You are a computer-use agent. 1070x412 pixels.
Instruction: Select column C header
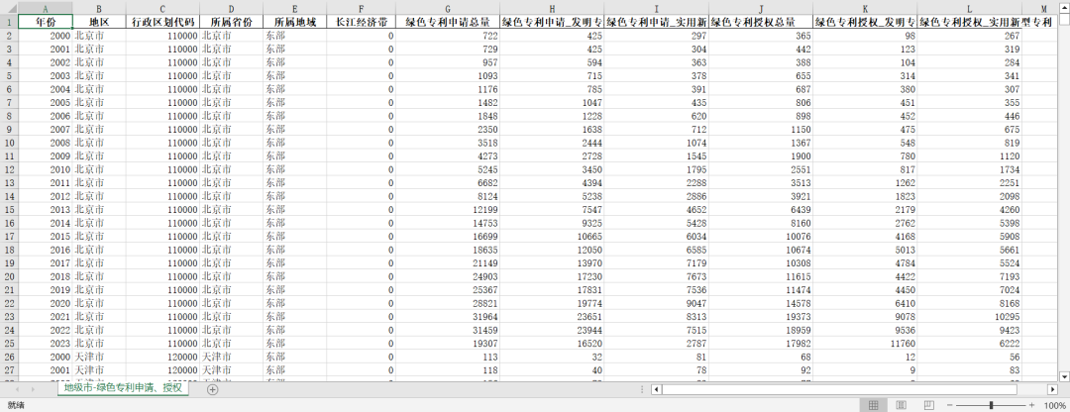pyautogui.click(x=162, y=9)
